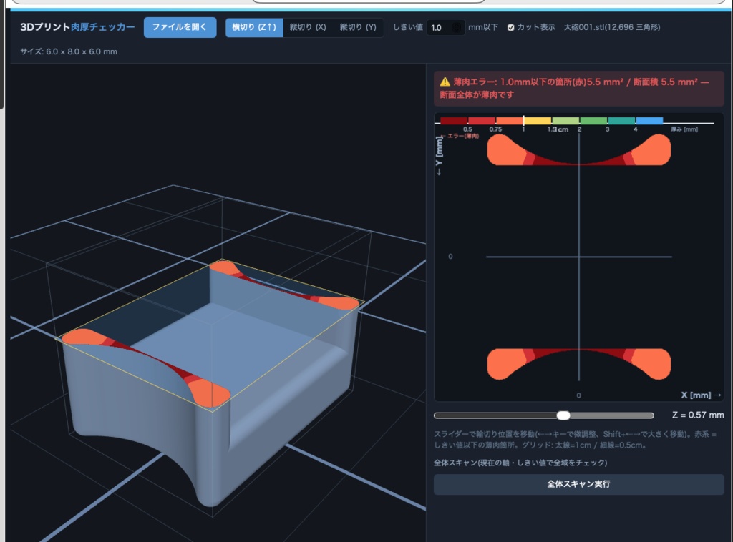Toggle the カット表示 checkbox
The width and height of the screenshot is (733, 542).
point(511,28)
